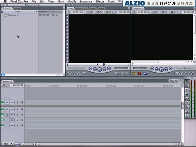The width and height of the screenshot is (196, 147).
Task: Open the Effects menu
Action: click(100, 2)
